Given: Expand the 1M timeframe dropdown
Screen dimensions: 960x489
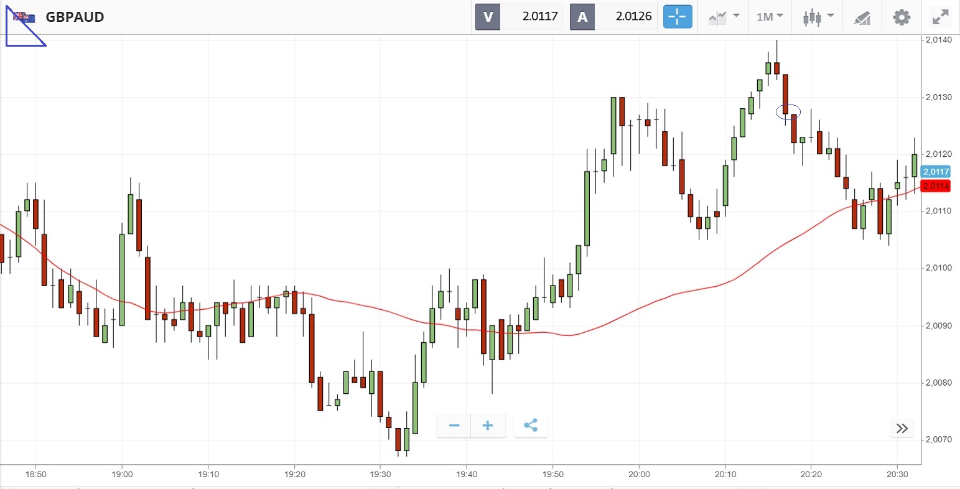Looking at the screenshot, I should 770,17.
